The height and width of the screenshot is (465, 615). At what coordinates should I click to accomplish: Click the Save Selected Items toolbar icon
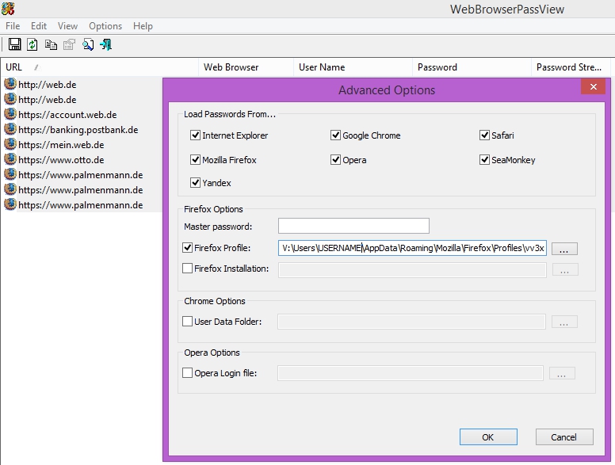pos(14,45)
